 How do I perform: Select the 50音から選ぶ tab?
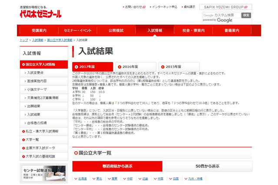(207, 166)
